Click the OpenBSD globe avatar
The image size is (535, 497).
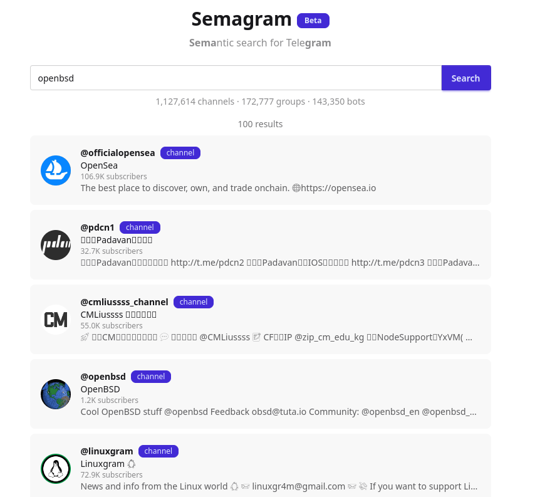pyautogui.click(x=56, y=394)
